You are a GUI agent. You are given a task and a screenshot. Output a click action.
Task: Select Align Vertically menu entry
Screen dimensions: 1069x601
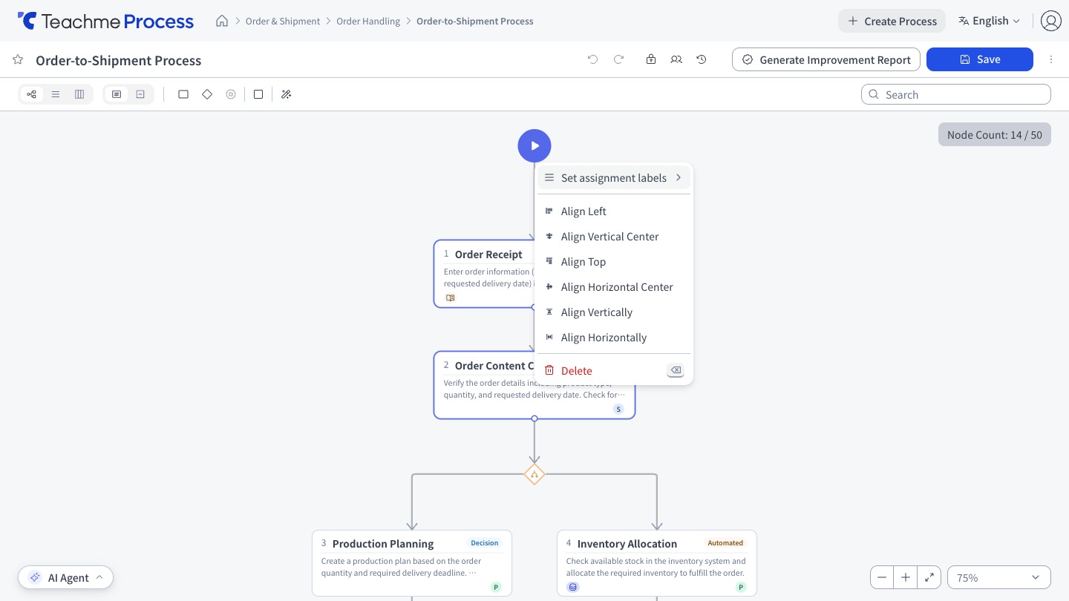coord(614,312)
